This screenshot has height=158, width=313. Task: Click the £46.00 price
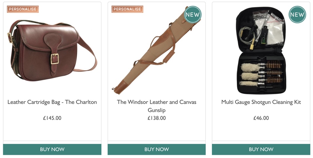pyautogui.click(x=261, y=118)
